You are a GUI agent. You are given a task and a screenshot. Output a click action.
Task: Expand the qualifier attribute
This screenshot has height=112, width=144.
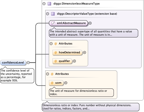(x=74, y=61)
